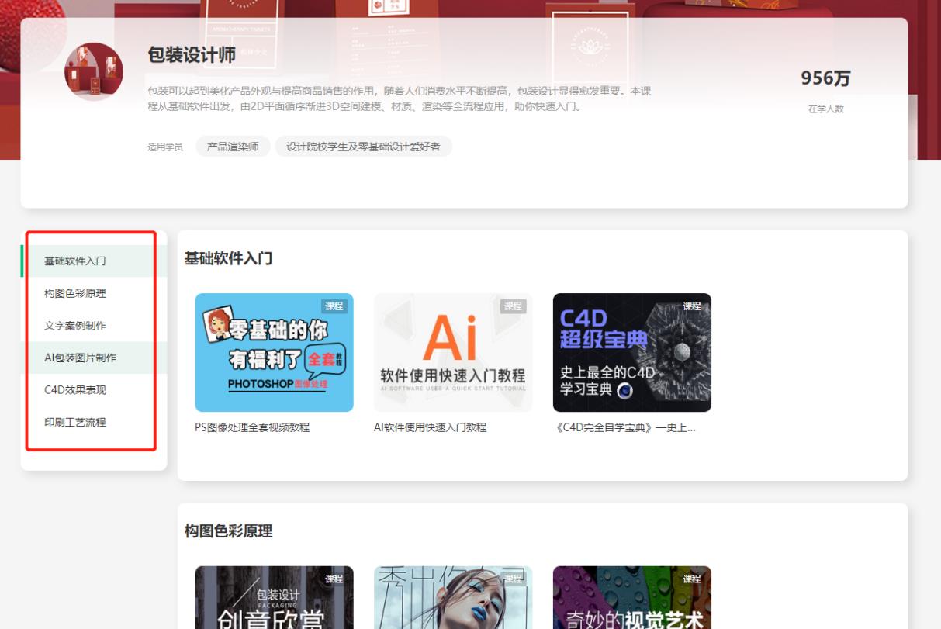
Task: Click the 产品渲染师 tag
Action: coord(233,147)
